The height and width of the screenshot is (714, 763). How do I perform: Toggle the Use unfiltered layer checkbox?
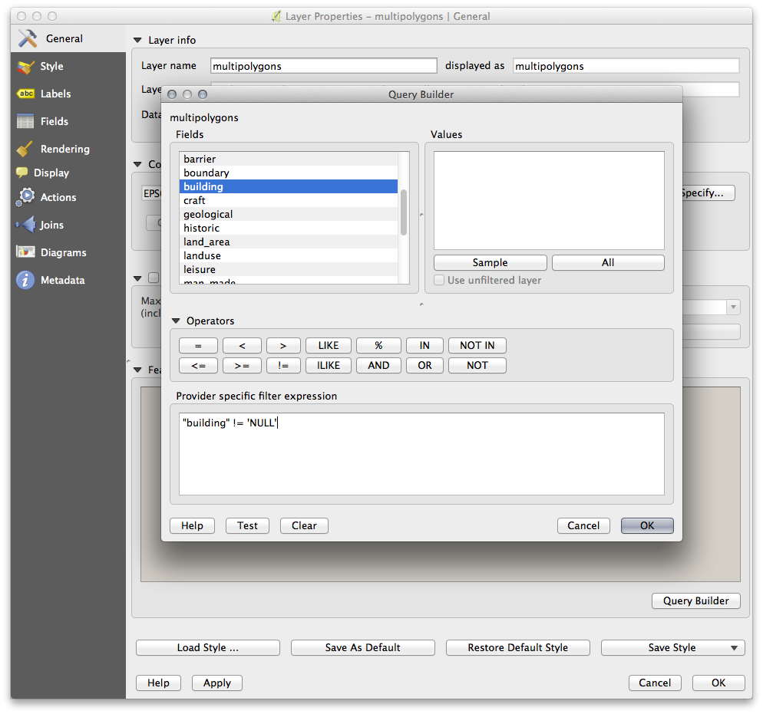pos(439,281)
